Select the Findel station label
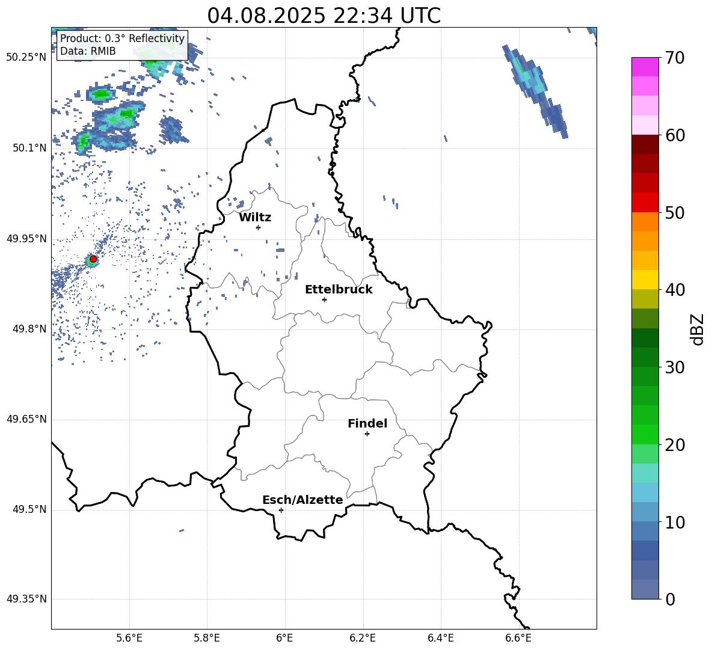 [367, 423]
